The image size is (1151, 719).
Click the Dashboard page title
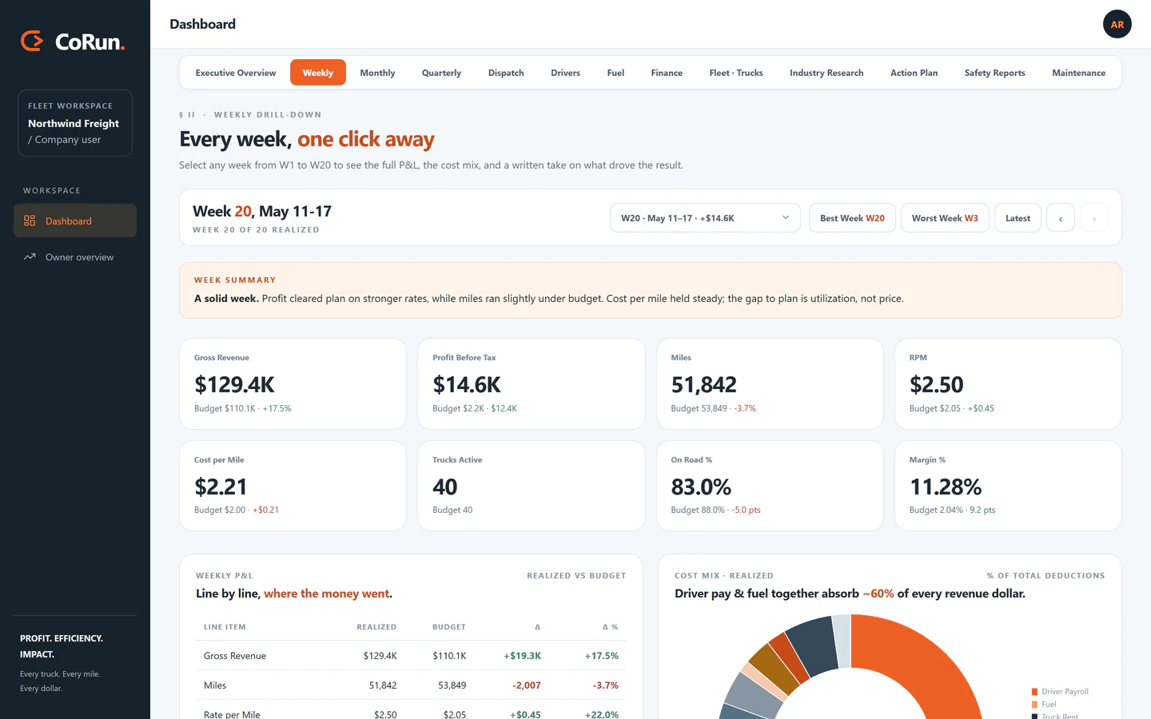202,24
